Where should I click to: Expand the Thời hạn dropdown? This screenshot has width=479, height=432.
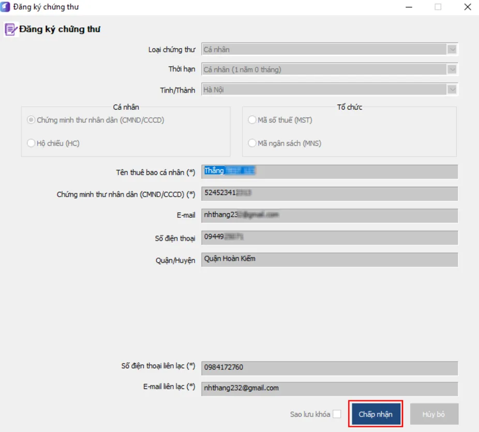pos(452,69)
